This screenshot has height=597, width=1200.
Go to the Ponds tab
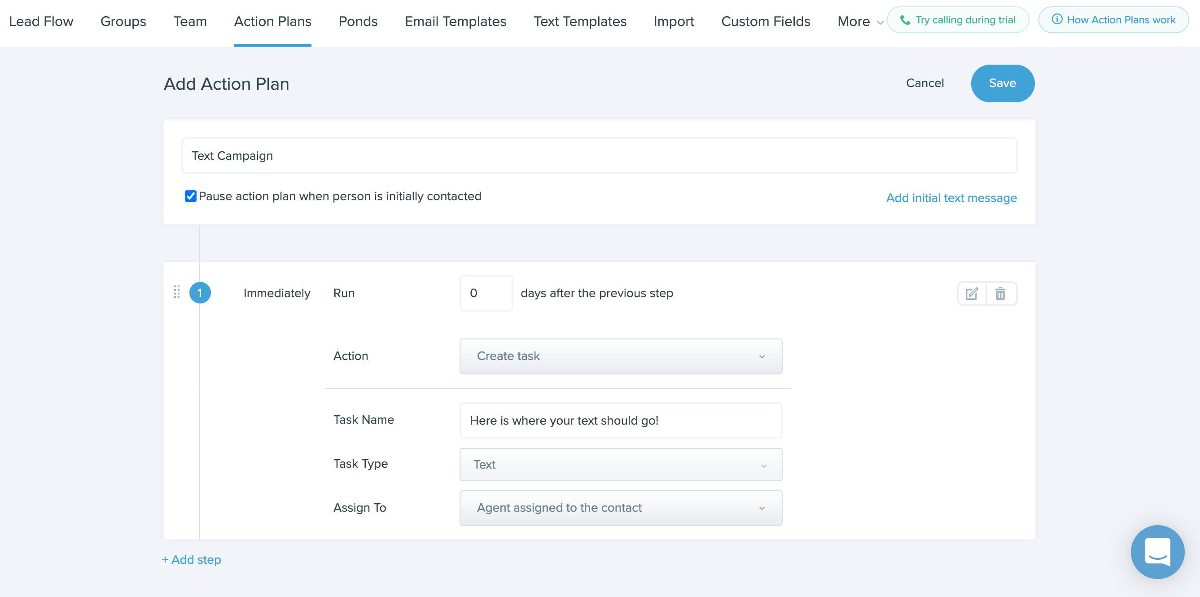pos(358,22)
